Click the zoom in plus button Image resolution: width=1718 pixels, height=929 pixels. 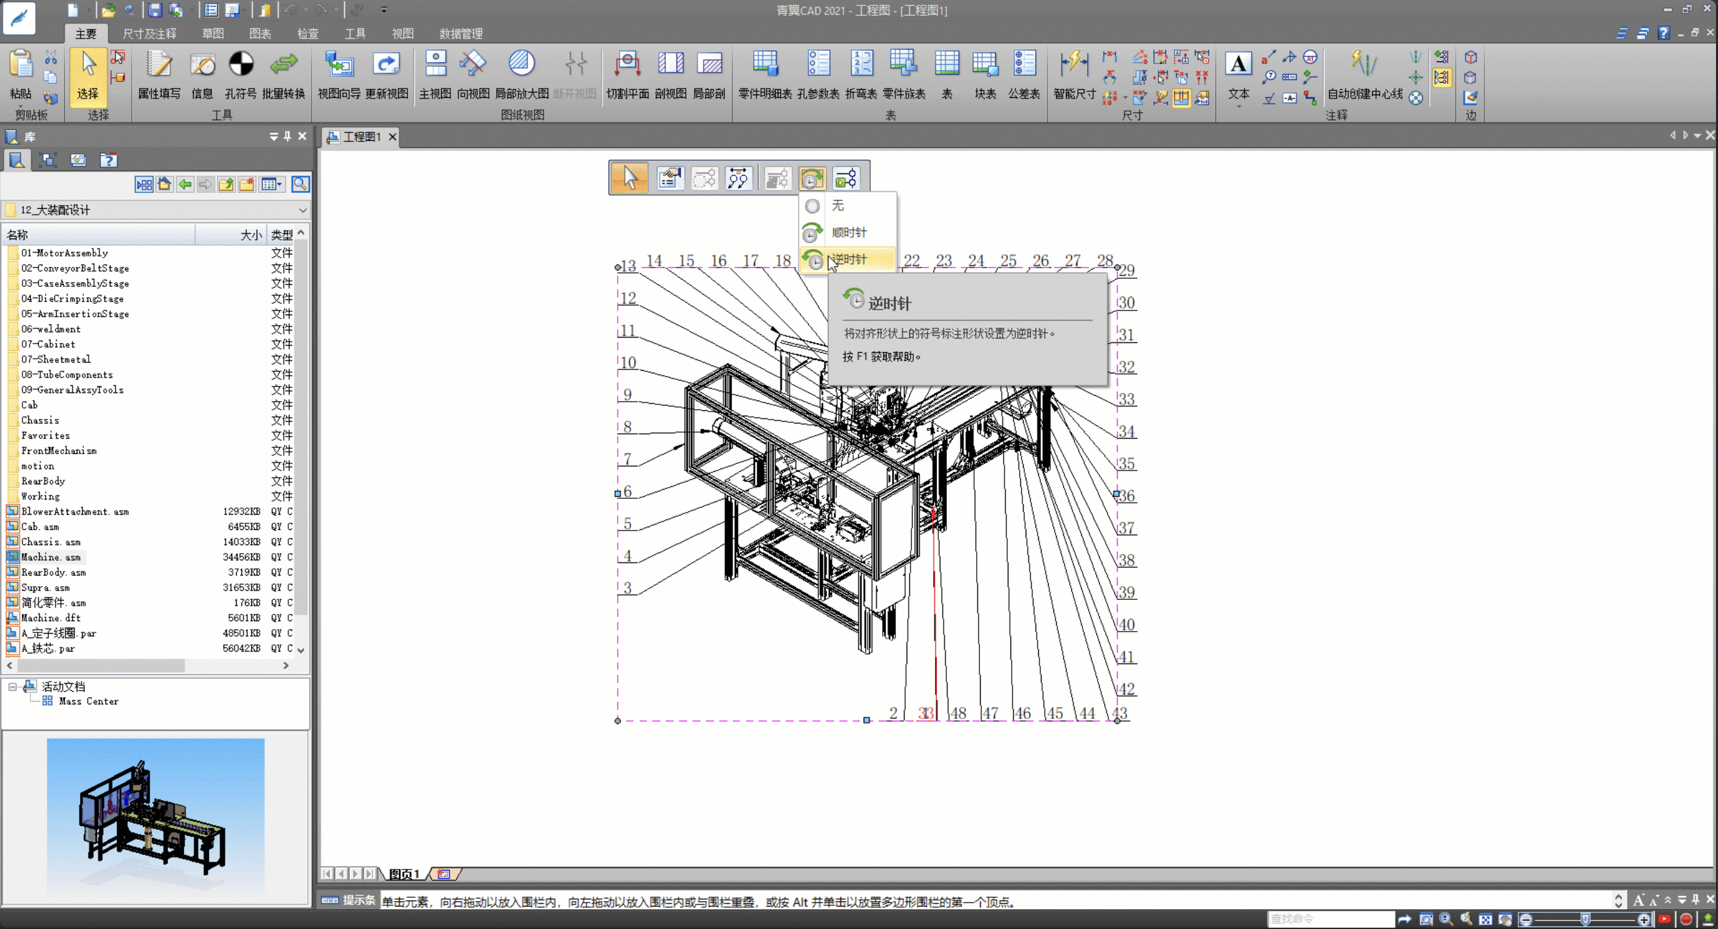tap(1643, 919)
